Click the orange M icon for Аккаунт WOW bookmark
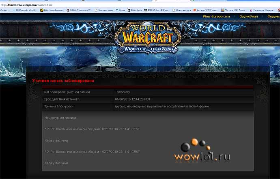Image resolution: width=280 pixels, height=179 pixels. click(x=195, y=10)
